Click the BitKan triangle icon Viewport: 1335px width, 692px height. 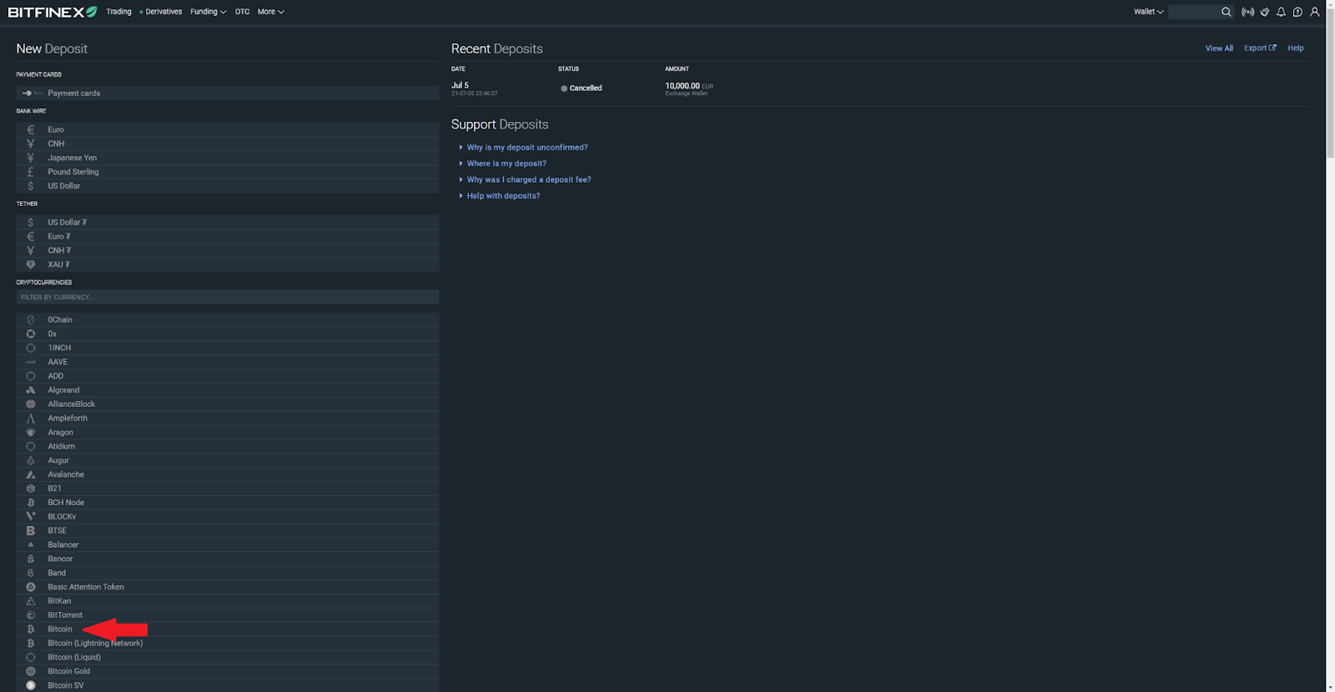pyautogui.click(x=31, y=601)
